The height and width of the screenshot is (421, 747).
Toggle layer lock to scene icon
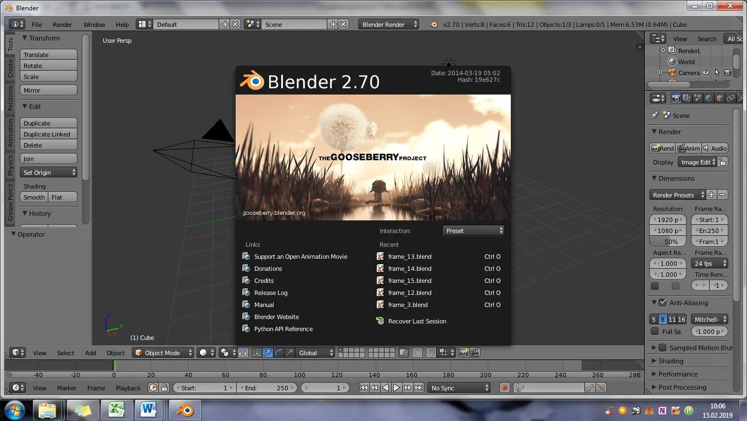[404, 352]
